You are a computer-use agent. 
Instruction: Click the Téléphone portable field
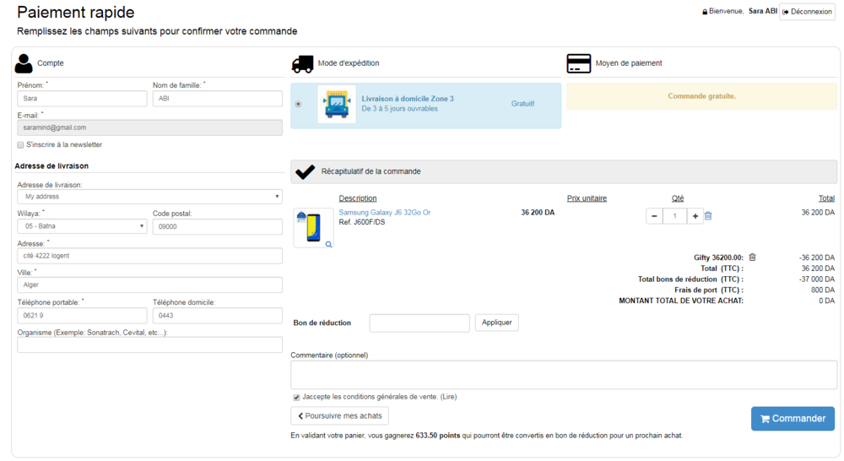pos(82,316)
